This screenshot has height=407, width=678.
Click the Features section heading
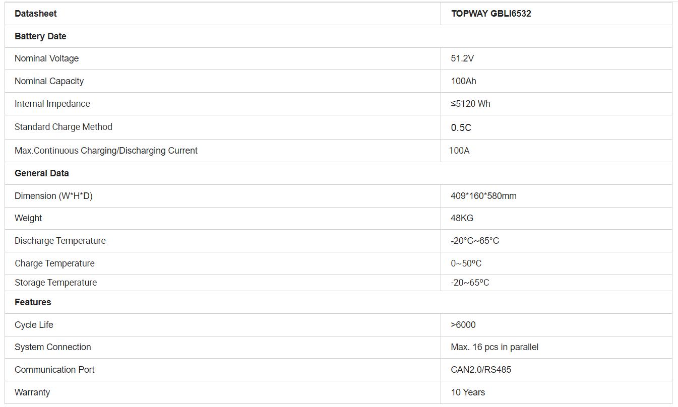click(x=33, y=302)
